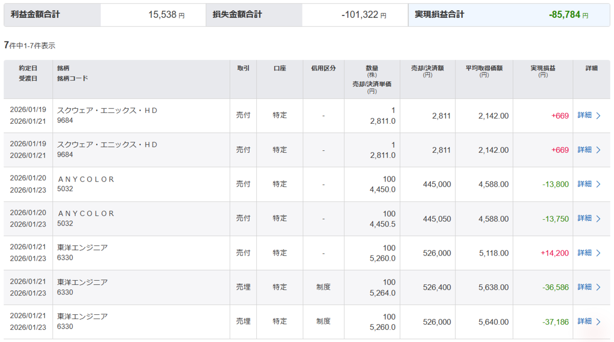Click the 銘柄 銘柄コード column header
Screen dimensions: 614x342
coord(73,73)
